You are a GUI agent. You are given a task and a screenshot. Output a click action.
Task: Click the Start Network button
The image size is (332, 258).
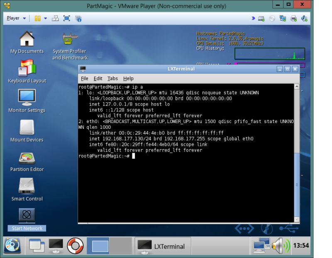tap(26, 228)
